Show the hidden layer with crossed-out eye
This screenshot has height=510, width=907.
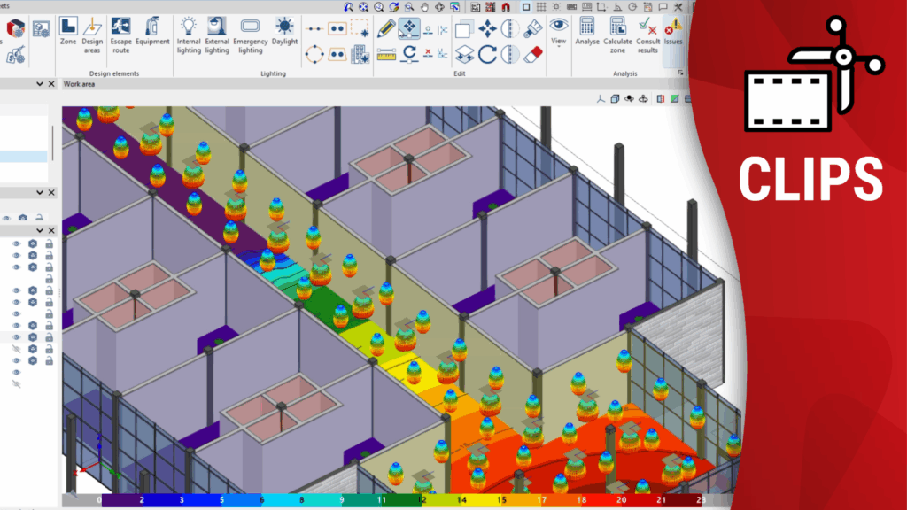pyautogui.click(x=16, y=349)
